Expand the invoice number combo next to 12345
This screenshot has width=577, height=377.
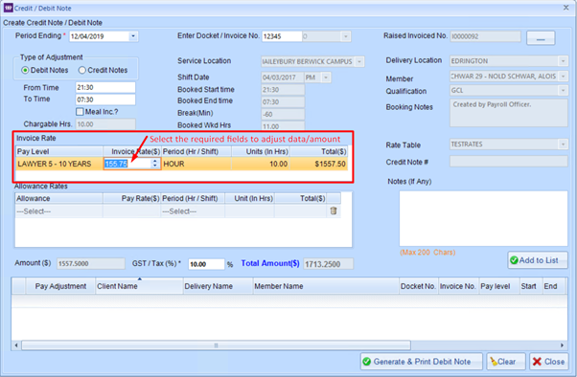tap(346, 36)
